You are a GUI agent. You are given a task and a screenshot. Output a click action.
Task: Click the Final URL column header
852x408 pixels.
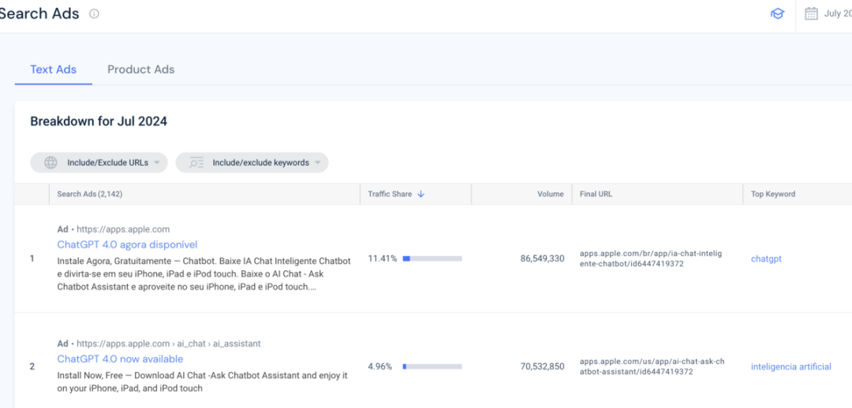[657, 194]
